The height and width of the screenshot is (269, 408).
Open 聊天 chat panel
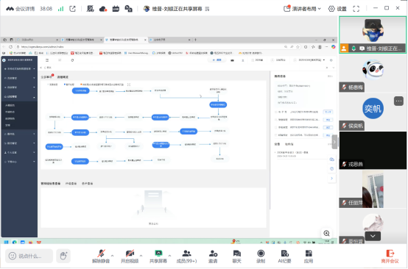237,256
